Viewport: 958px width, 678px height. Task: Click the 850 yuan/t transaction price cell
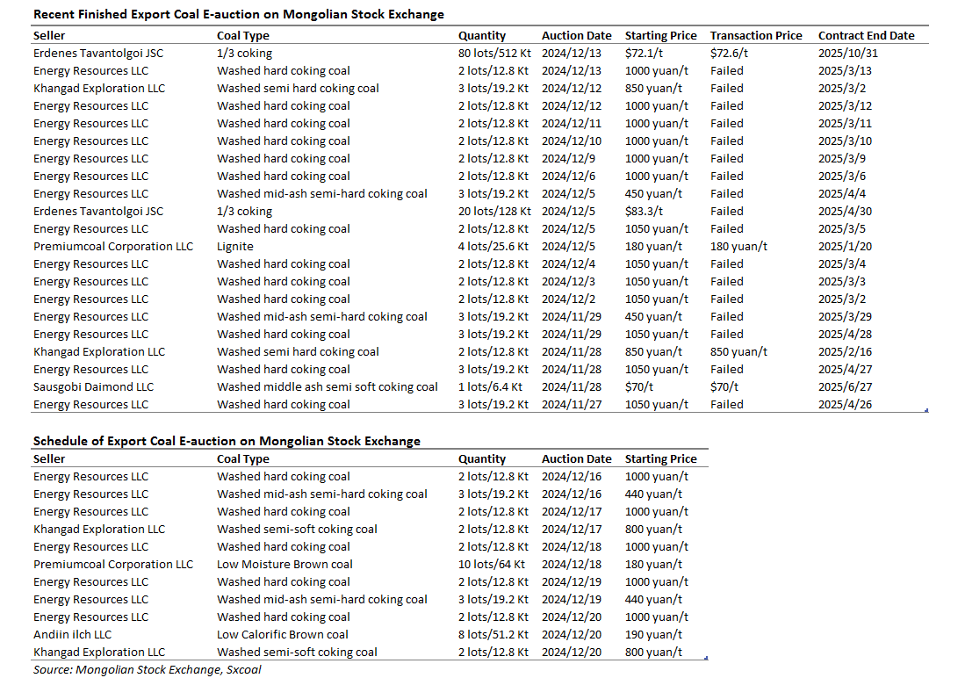(738, 352)
